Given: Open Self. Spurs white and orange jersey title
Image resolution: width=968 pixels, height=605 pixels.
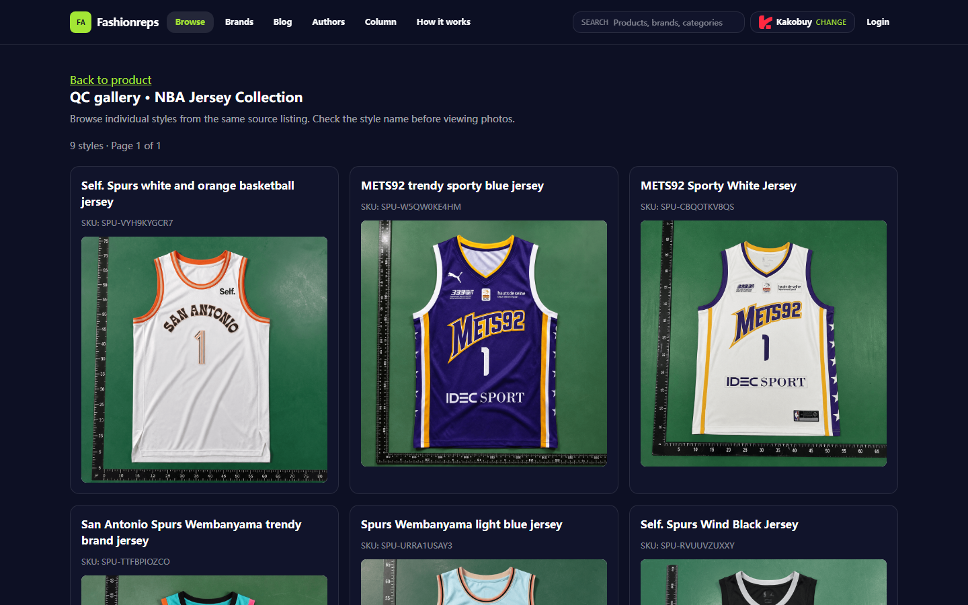Looking at the screenshot, I should tap(188, 194).
